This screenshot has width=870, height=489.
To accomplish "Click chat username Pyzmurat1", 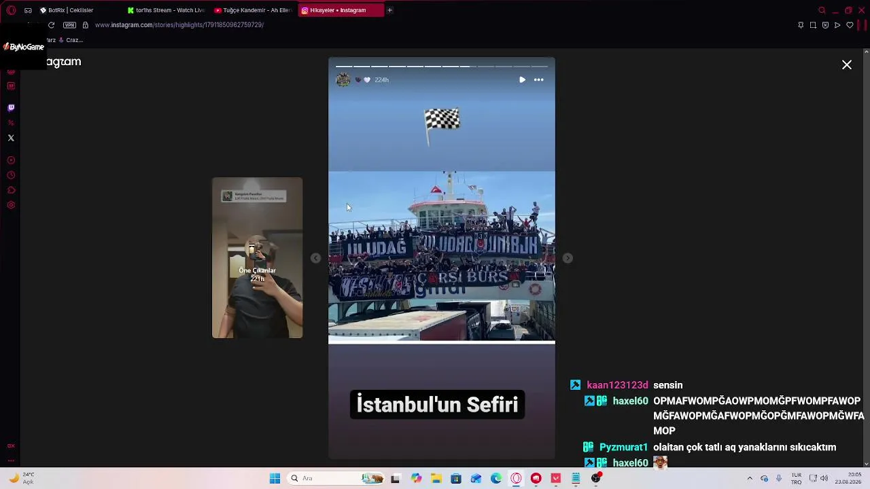I will (x=623, y=447).
